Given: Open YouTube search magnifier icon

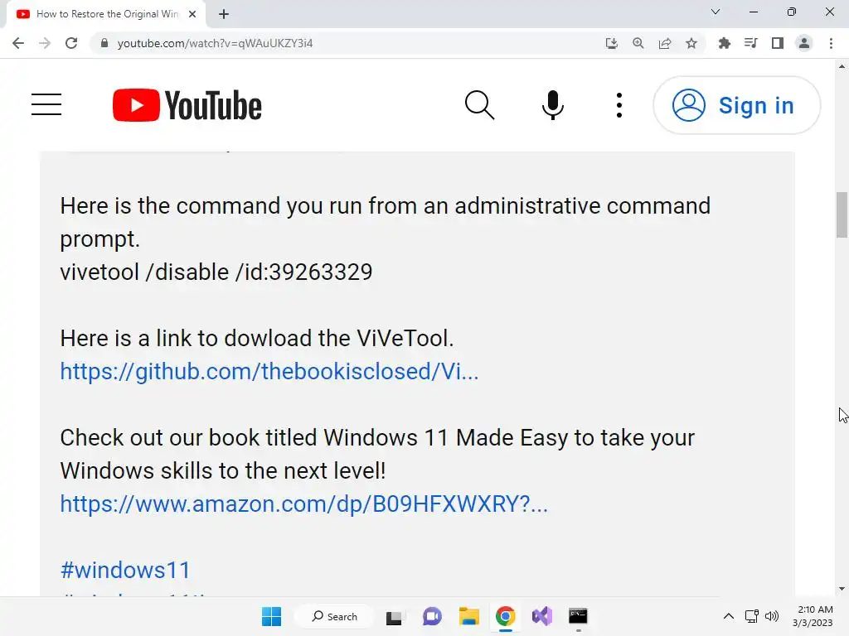Looking at the screenshot, I should coord(479,105).
